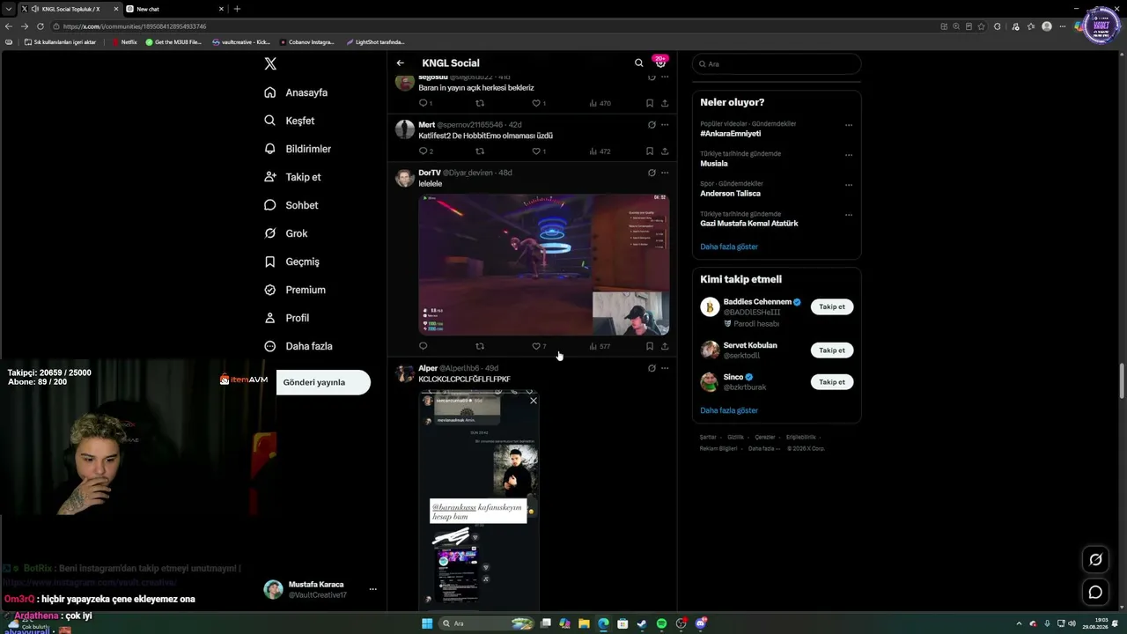Image resolution: width=1127 pixels, height=634 pixels.
Task: Open Geçmiş in the sidebar
Action: [x=291, y=262]
